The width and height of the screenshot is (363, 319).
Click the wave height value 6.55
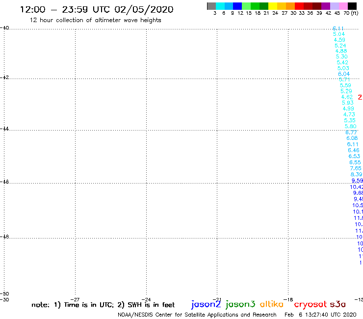pyautogui.click(x=355, y=162)
